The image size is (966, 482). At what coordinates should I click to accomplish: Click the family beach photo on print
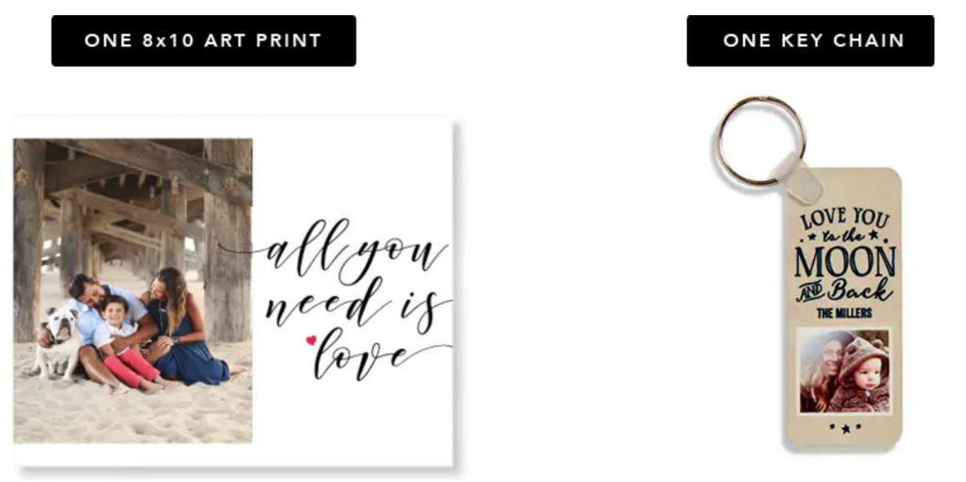pos(132,291)
